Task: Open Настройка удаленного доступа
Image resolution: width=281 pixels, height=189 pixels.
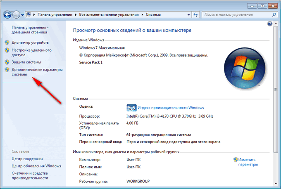Action: pyautogui.click(x=31, y=52)
